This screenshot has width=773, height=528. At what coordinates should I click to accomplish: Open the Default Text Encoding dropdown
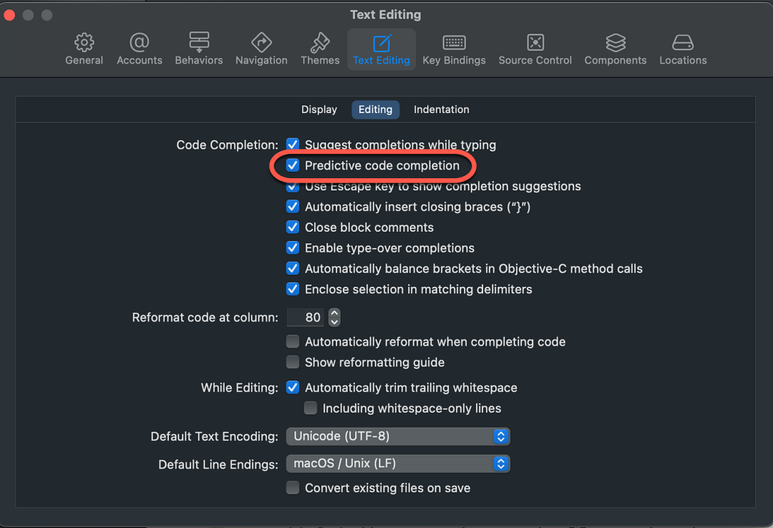point(398,436)
